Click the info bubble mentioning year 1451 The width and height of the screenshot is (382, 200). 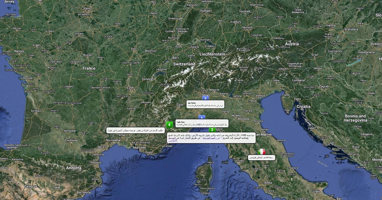pyautogui.click(x=202, y=123)
